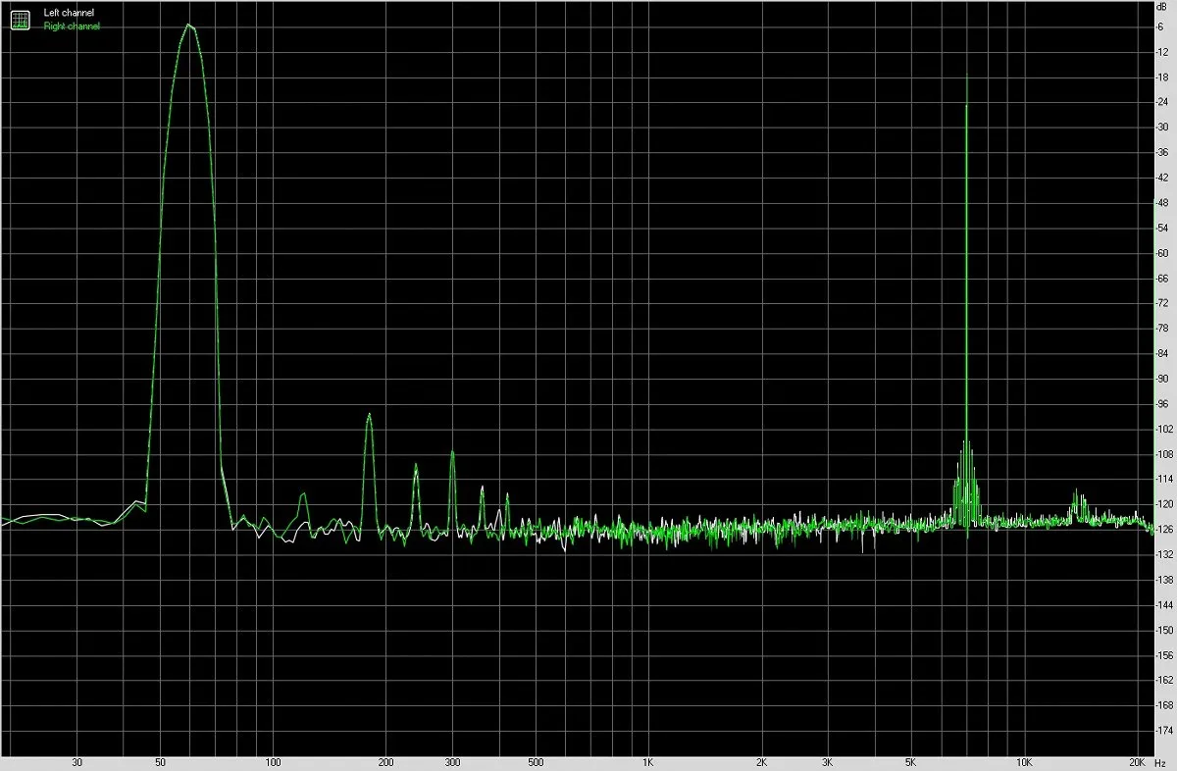Click the -138 dB axis value
This screenshot has height=771, width=1177.
[1165, 581]
